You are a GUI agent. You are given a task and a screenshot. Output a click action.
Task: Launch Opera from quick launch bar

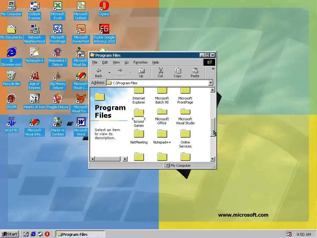(x=47, y=234)
